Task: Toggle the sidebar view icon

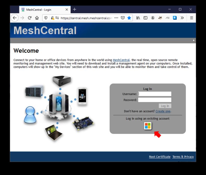Action: (x=145, y=18)
